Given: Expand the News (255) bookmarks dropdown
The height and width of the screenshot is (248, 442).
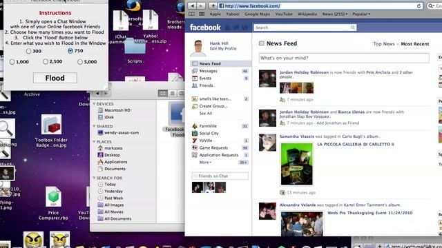Looking at the screenshot, I should [x=335, y=14].
